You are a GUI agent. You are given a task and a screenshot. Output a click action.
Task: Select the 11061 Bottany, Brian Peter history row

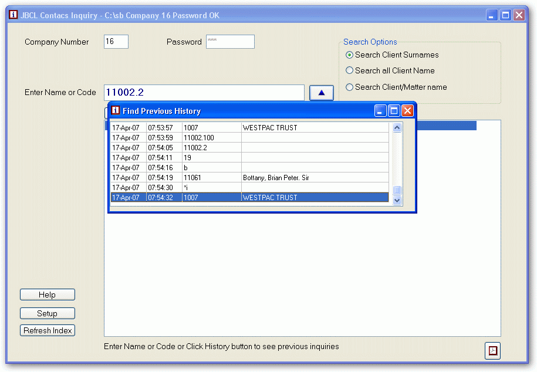coord(249,177)
